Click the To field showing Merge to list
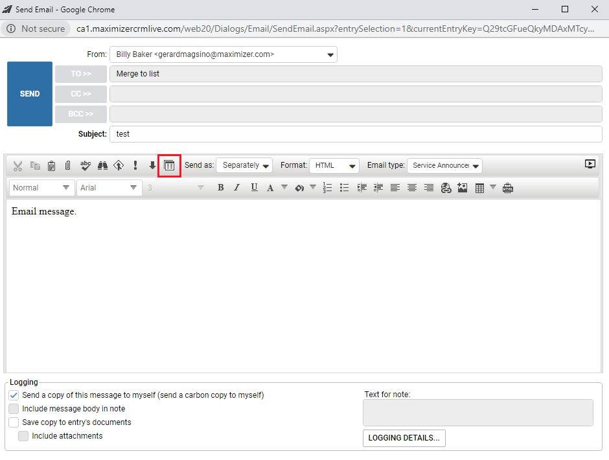 tap(356, 74)
